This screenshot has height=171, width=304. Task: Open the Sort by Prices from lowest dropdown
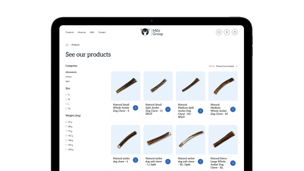[x=226, y=66]
